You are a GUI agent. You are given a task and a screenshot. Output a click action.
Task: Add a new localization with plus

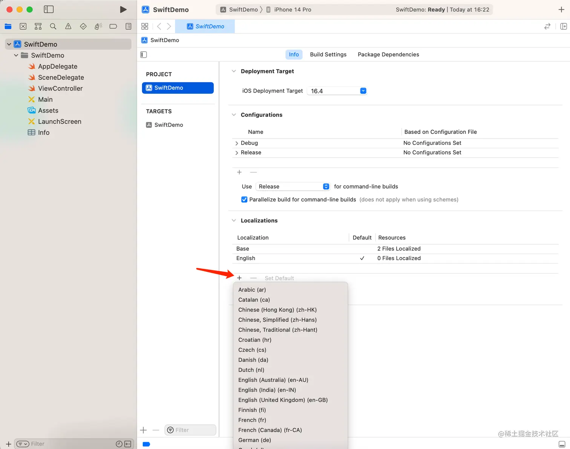click(x=239, y=278)
